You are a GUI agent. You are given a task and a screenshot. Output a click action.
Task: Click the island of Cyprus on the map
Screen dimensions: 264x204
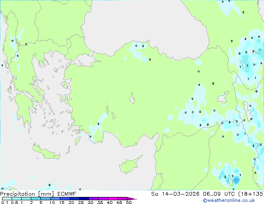[130, 165]
